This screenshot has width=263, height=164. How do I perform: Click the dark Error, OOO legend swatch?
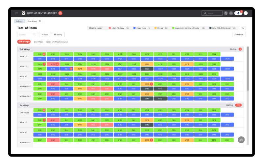(x=210, y=28)
